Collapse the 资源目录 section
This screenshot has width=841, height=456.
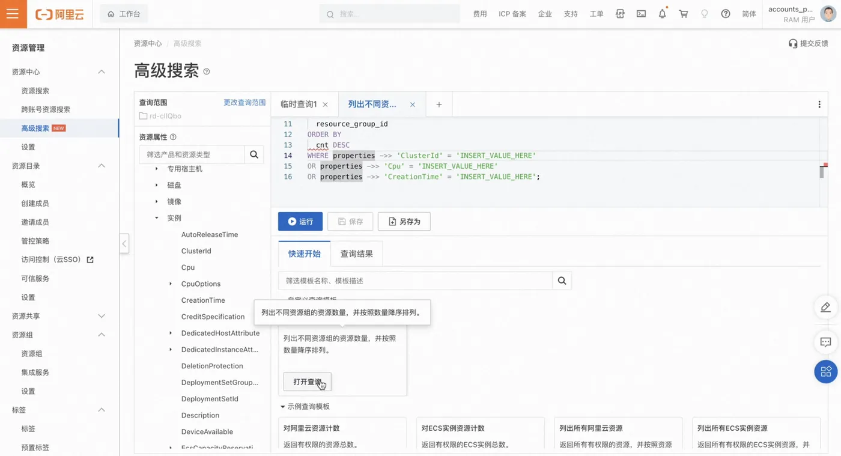(x=102, y=166)
